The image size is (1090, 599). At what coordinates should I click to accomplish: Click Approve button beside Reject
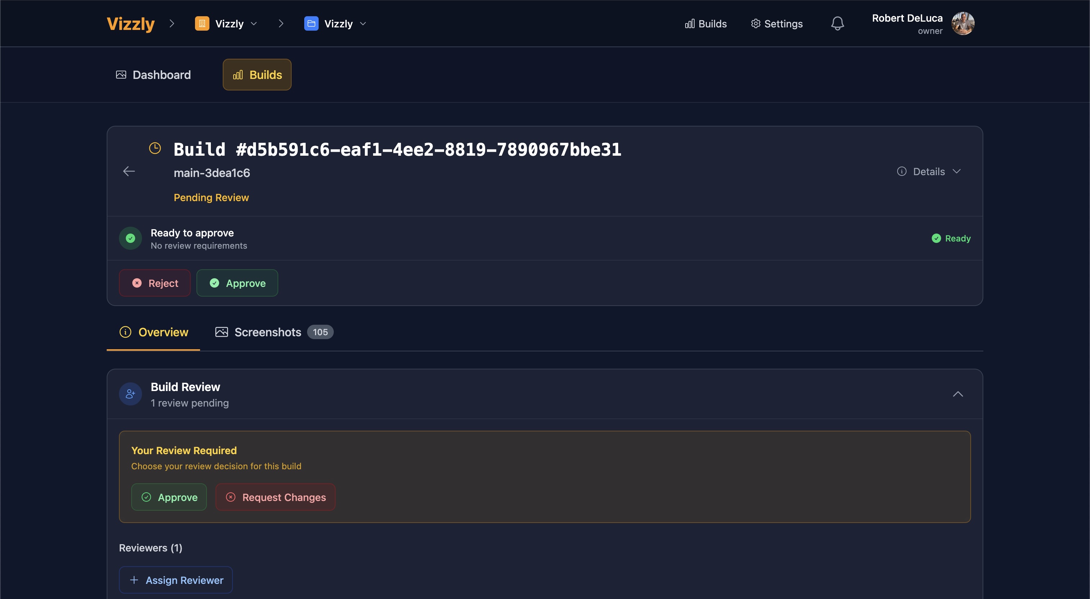pos(237,283)
